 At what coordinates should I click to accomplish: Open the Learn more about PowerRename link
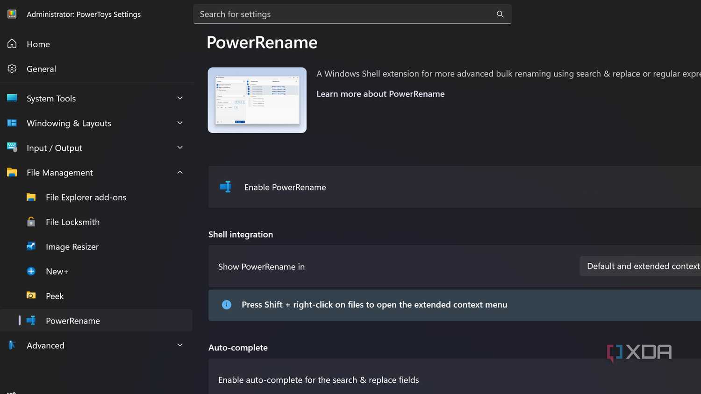(x=380, y=93)
